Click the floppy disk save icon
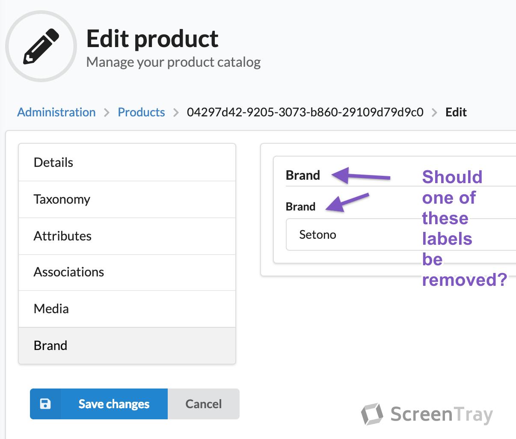Viewport: 516px width, 439px height. point(45,404)
